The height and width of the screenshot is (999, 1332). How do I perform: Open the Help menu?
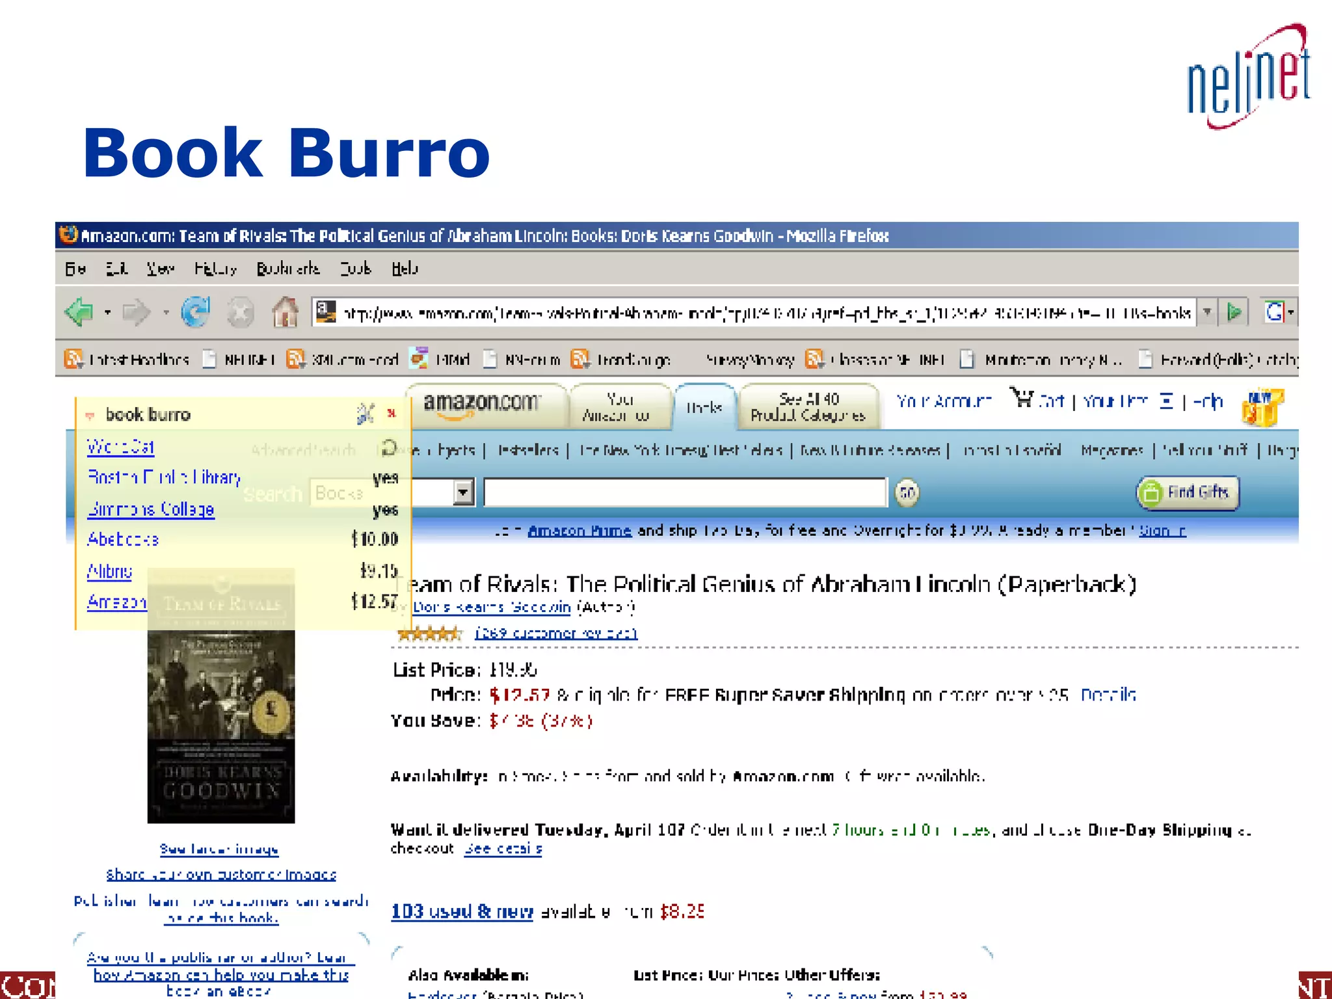pos(405,269)
